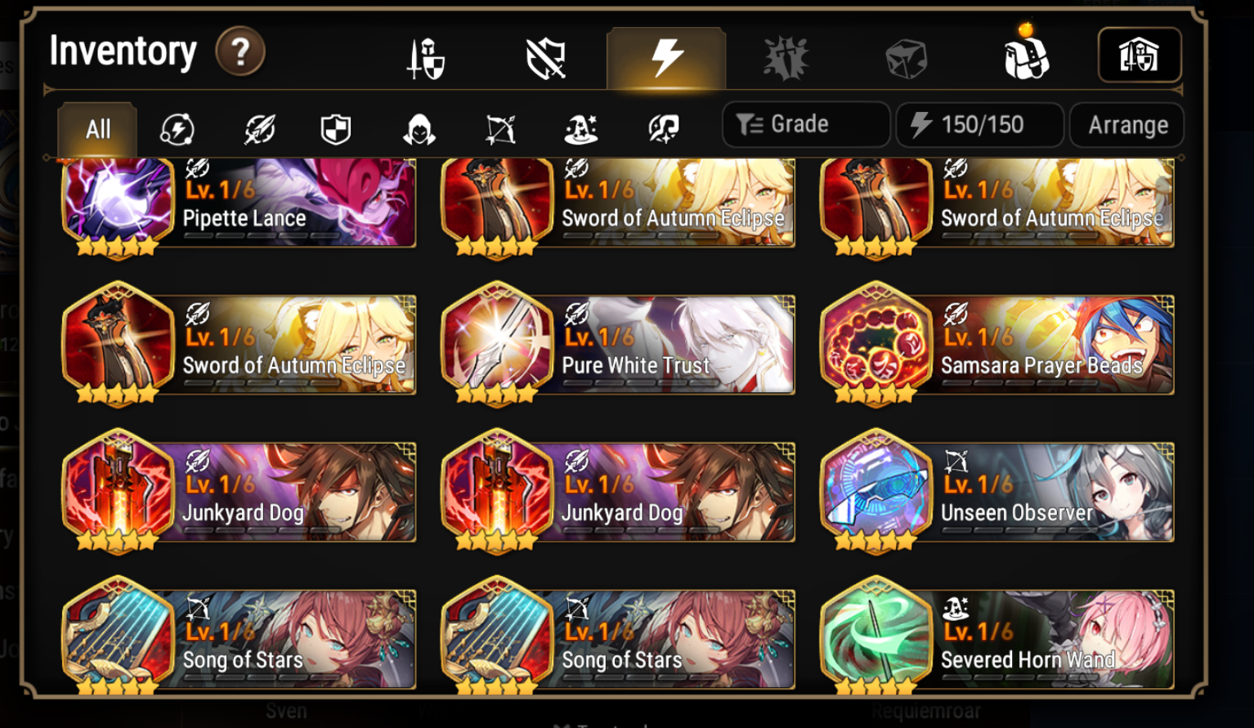Switch to the equipment sword-and-shield tab

point(426,59)
